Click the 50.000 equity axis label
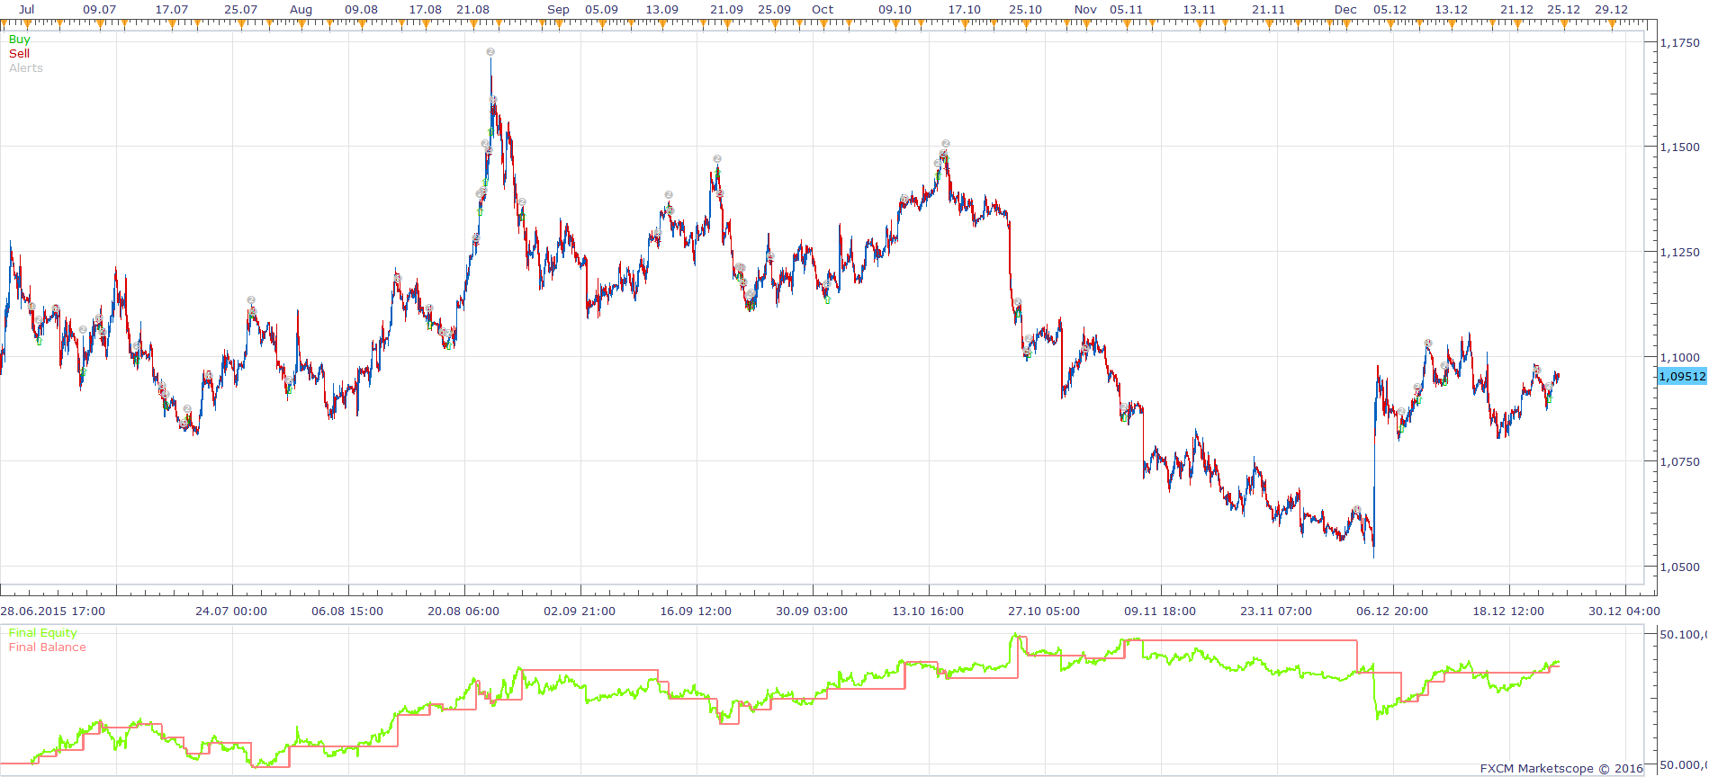 pos(1683,765)
